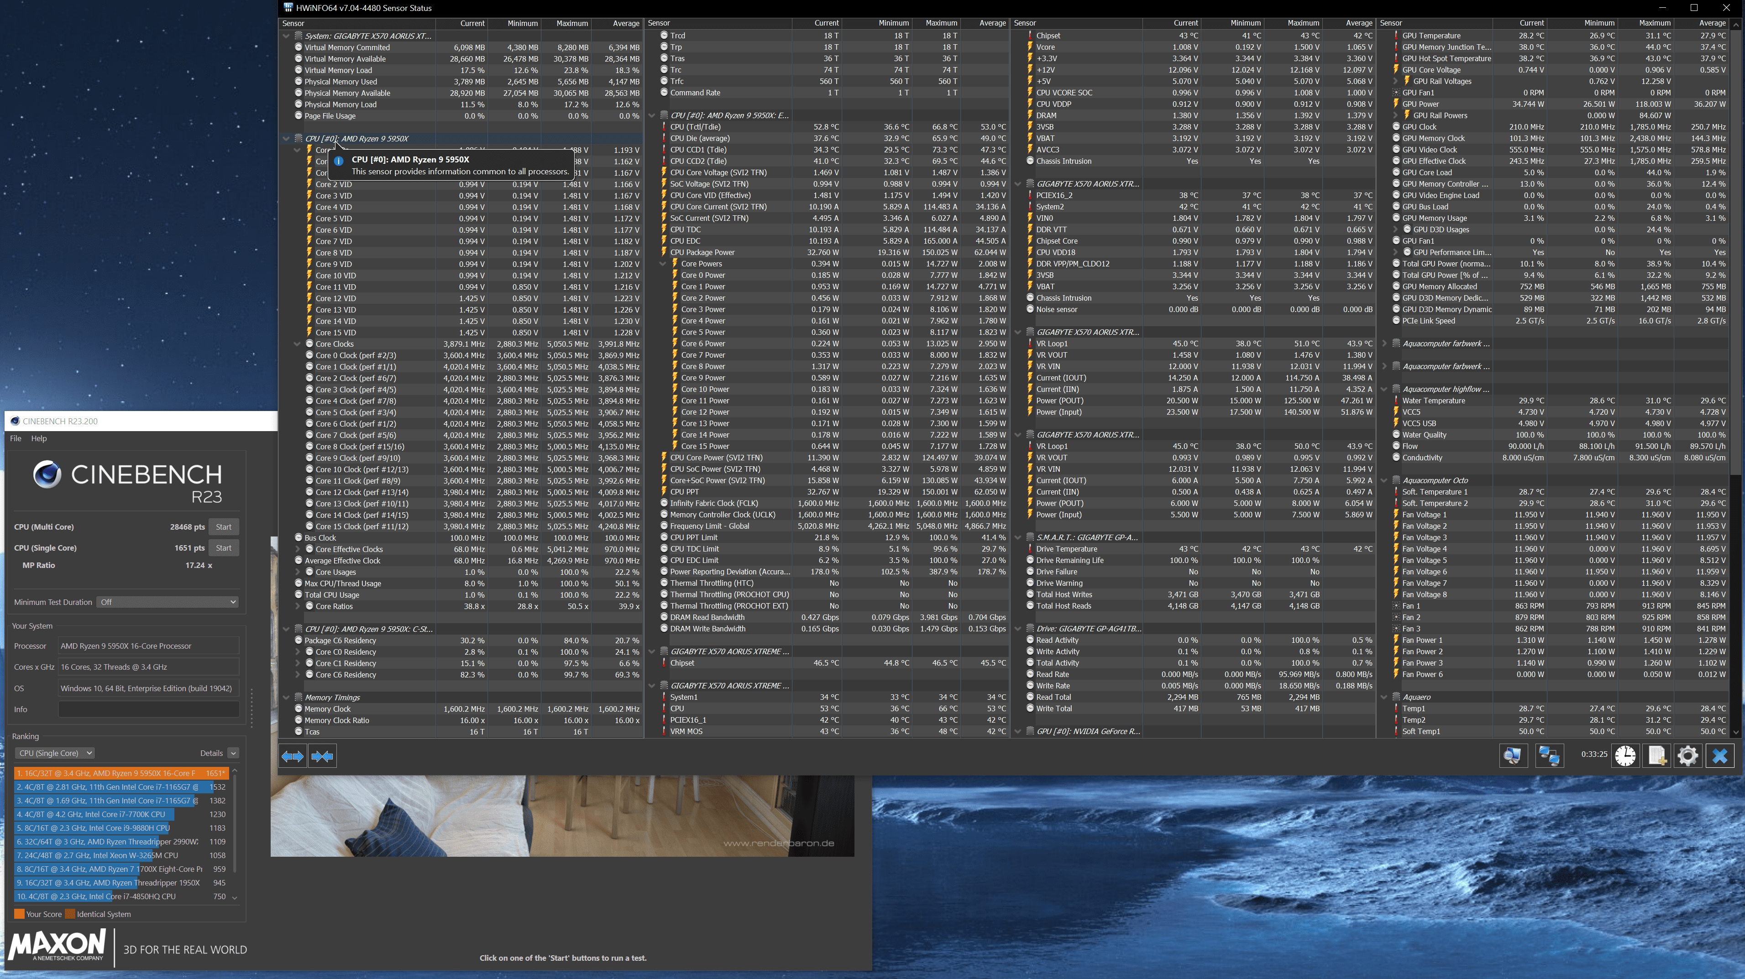Open the Minimum Test Duration dropdown

click(168, 602)
